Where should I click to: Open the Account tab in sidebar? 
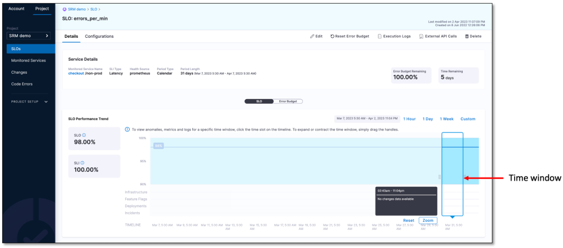[x=17, y=9]
